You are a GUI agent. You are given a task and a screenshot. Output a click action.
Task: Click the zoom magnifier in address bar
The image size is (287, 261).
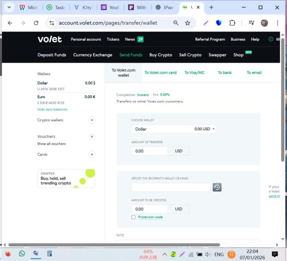click(176, 23)
